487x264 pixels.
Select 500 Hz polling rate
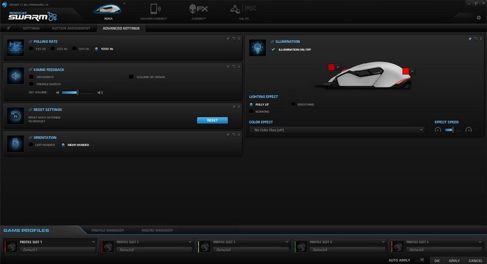(x=74, y=49)
